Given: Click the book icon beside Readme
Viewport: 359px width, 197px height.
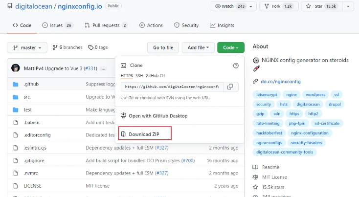Looking at the screenshot, I should pyautogui.click(x=255, y=167).
